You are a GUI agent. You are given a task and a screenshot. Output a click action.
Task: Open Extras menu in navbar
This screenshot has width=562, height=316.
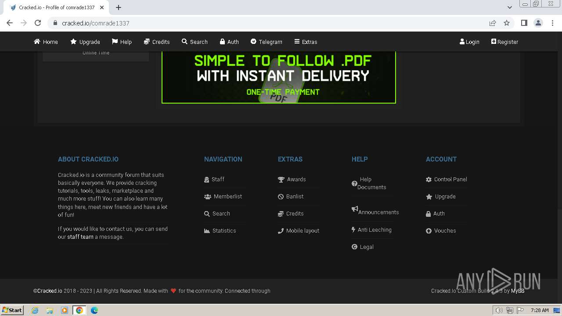tap(306, 42)
